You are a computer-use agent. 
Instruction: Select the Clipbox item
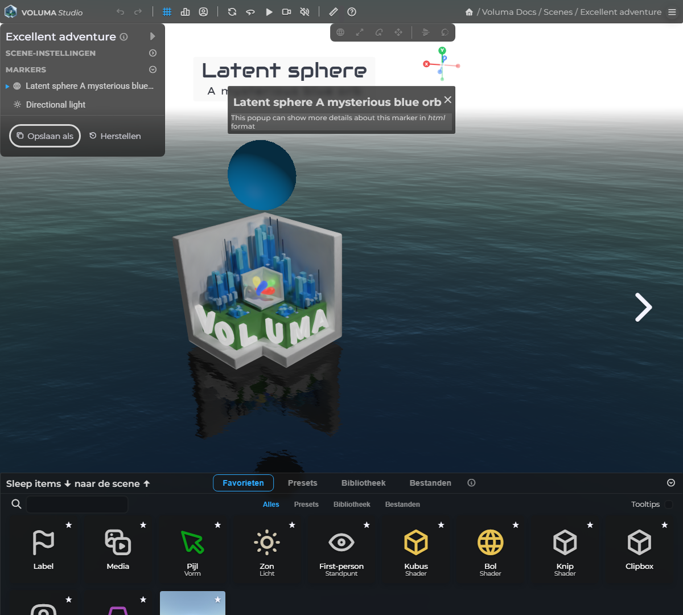click(x=640, y=550)
